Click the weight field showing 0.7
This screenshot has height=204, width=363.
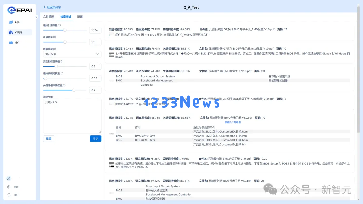click(95, 90)
